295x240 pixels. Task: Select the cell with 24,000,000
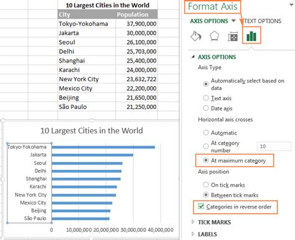[x=136, y=70]
